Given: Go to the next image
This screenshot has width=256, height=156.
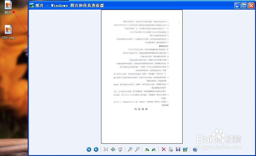Looking at the screenshot, I should [x=96, y=149].
